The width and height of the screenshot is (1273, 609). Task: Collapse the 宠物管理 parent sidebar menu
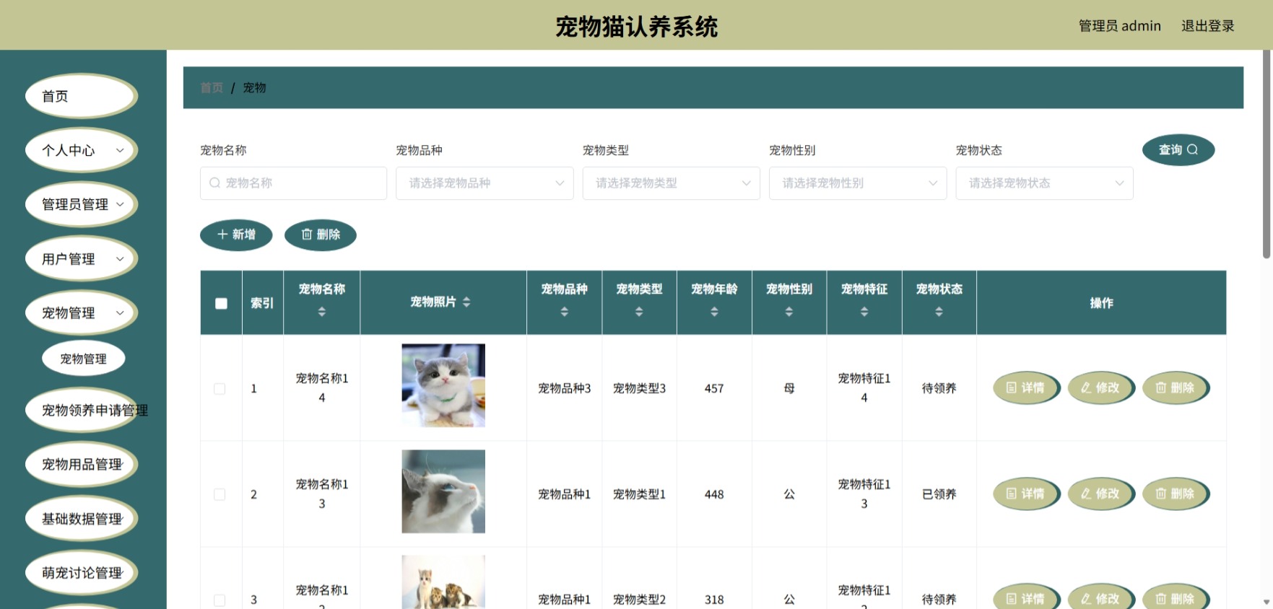coord(82,312)
